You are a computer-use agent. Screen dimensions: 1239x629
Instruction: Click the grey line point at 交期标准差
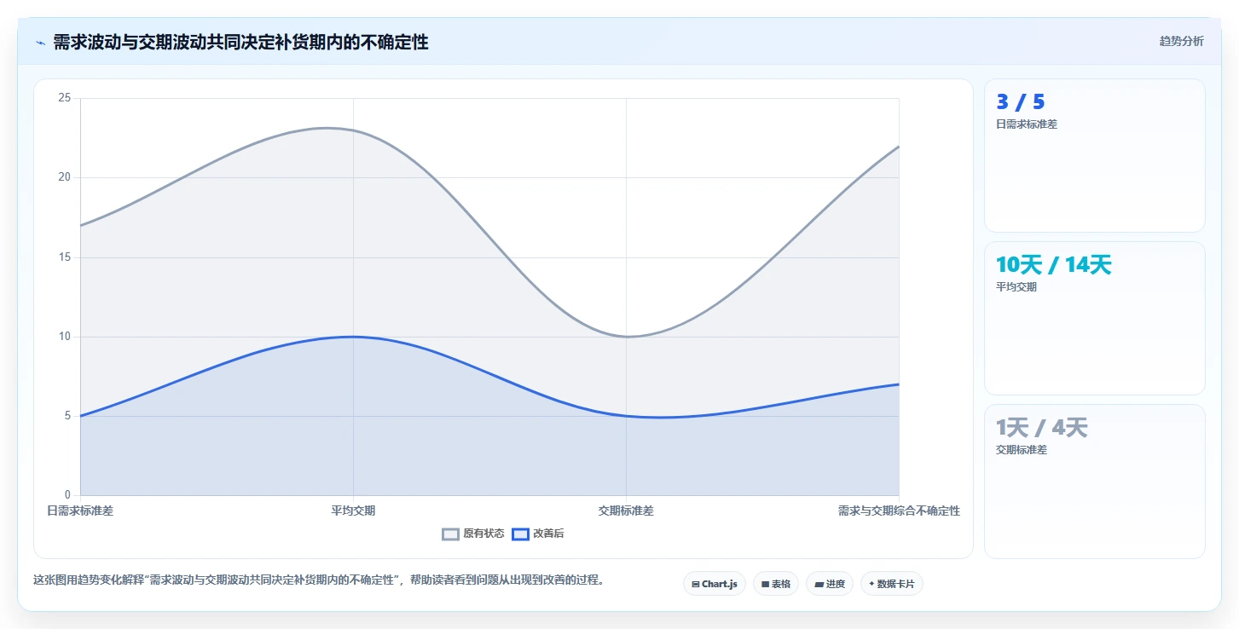626,337
